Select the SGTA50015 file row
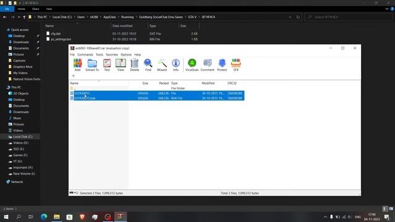The height and width of the screenshot is (222, 395). click(157, 93)
